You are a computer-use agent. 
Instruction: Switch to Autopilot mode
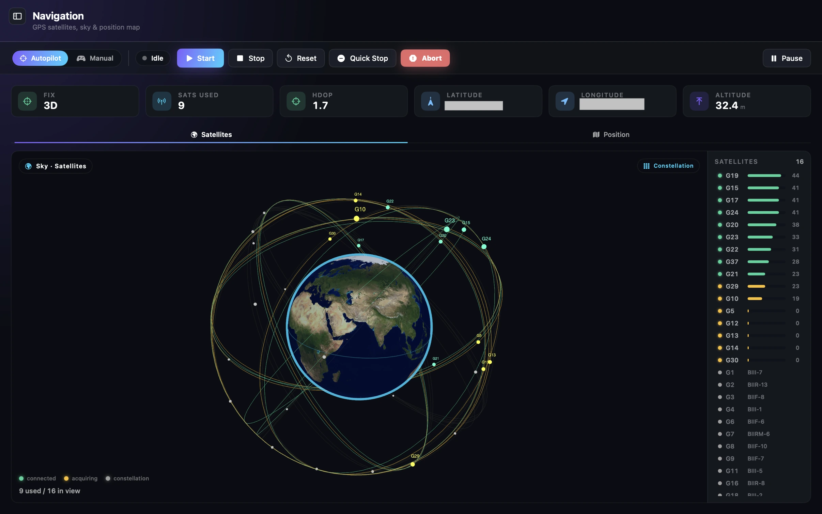40,58
